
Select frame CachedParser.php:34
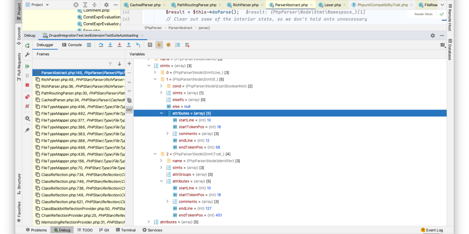click(79, 100)
